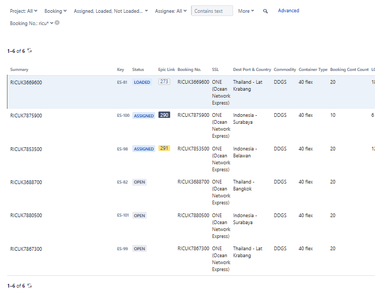
Task: Sort by the Status column header
Action: [x=138, y=69]
